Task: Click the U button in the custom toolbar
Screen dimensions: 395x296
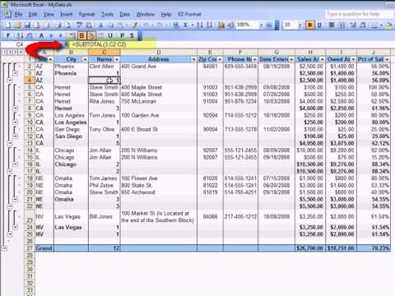Action: point(110,35)
